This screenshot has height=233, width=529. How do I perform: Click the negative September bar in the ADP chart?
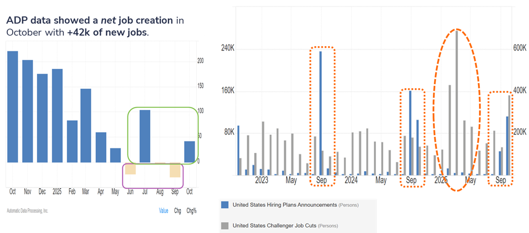click(x=175, y=170)
